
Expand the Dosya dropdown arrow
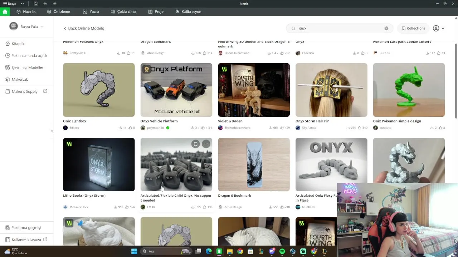pos(22,4)
